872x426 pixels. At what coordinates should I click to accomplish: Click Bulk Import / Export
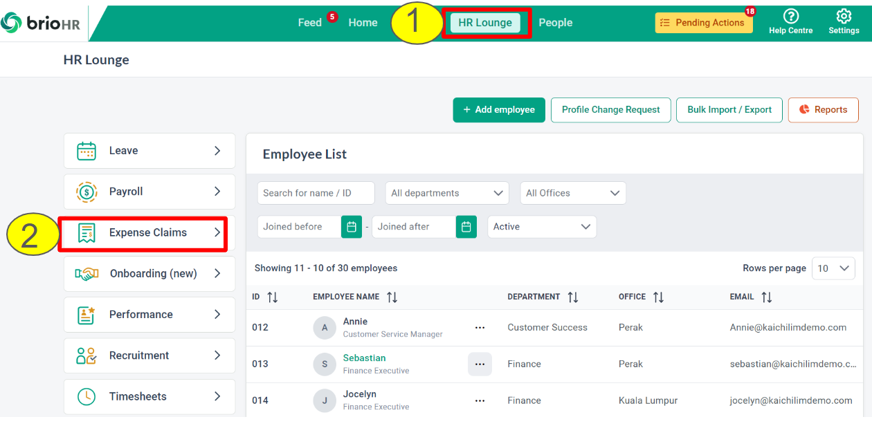pos(729,110)
